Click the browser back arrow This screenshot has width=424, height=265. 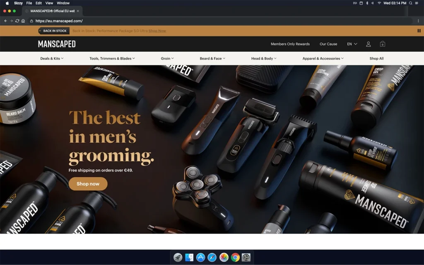point(5,21)
